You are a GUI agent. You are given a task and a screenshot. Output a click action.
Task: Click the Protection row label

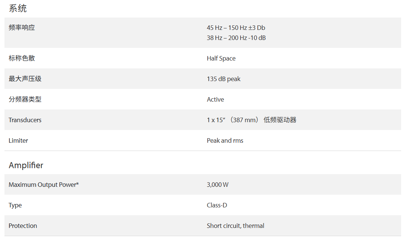pos(23,226)
